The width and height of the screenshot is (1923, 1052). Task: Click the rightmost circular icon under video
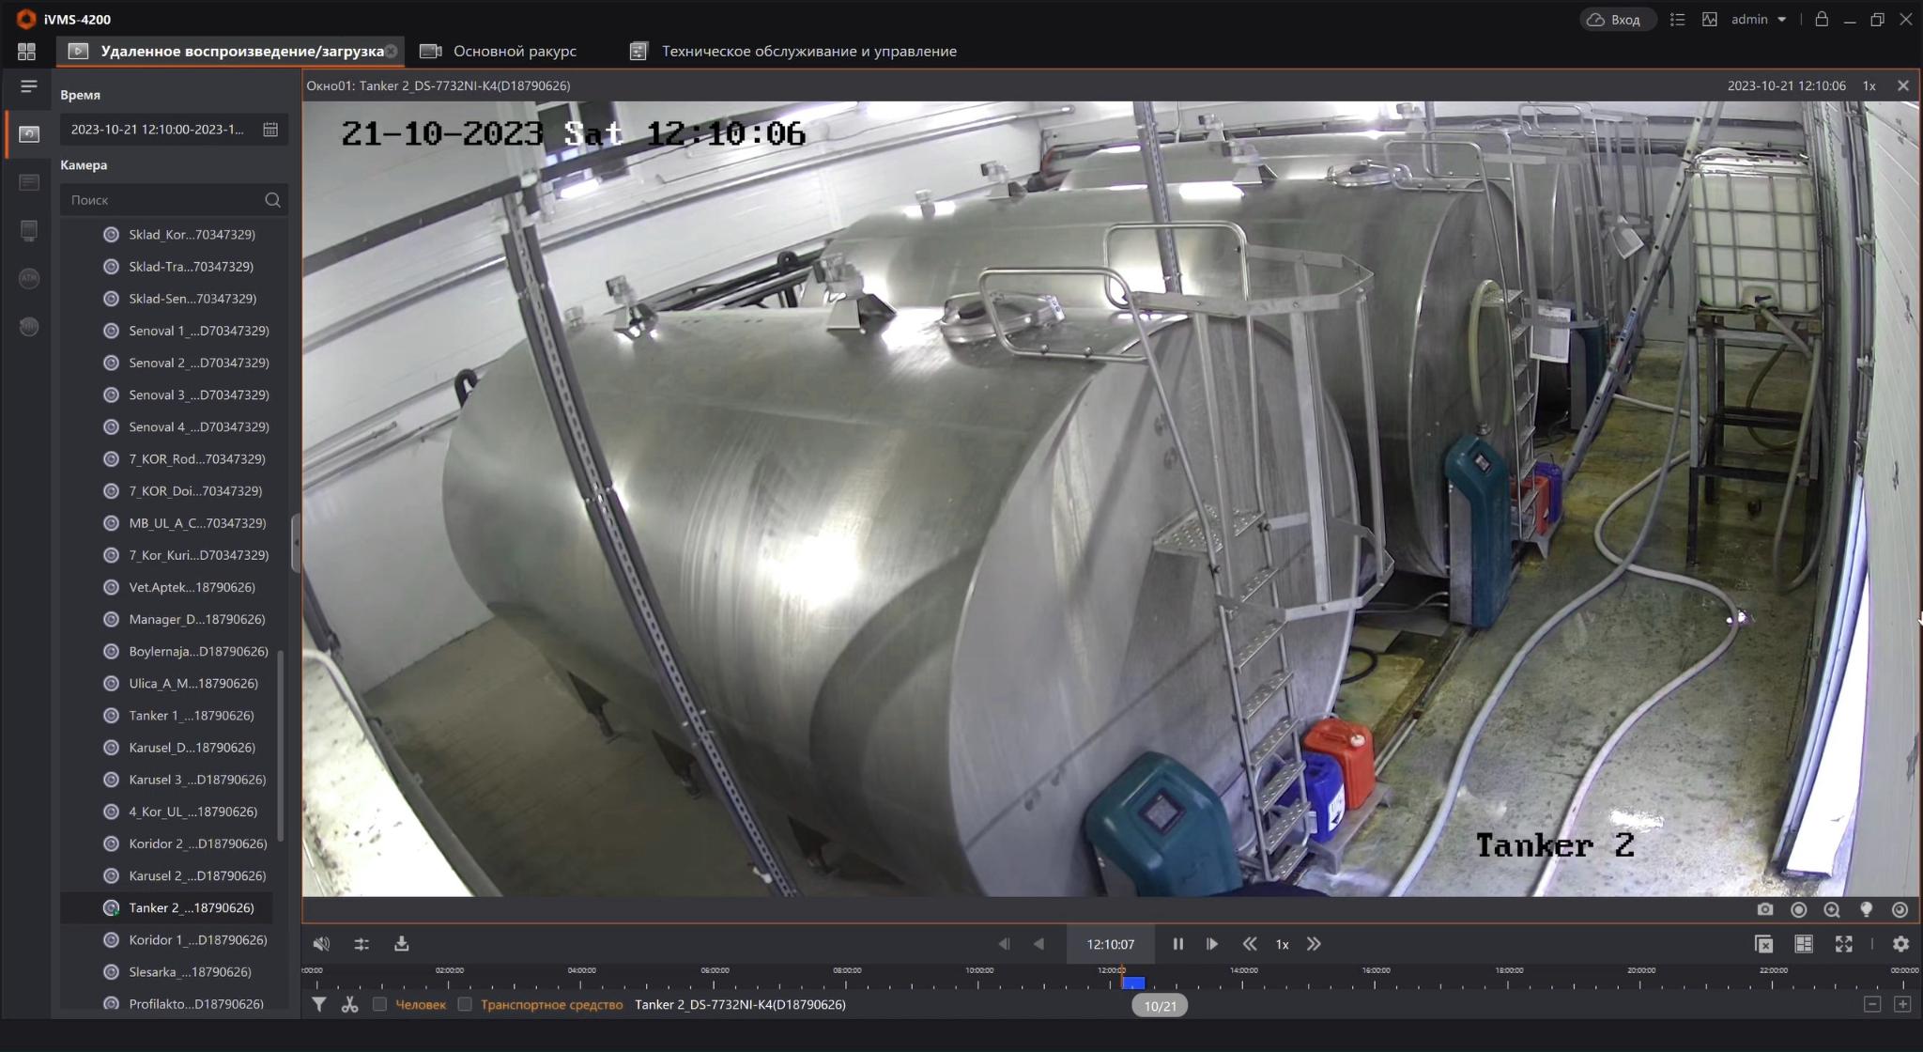point(1900,909)
